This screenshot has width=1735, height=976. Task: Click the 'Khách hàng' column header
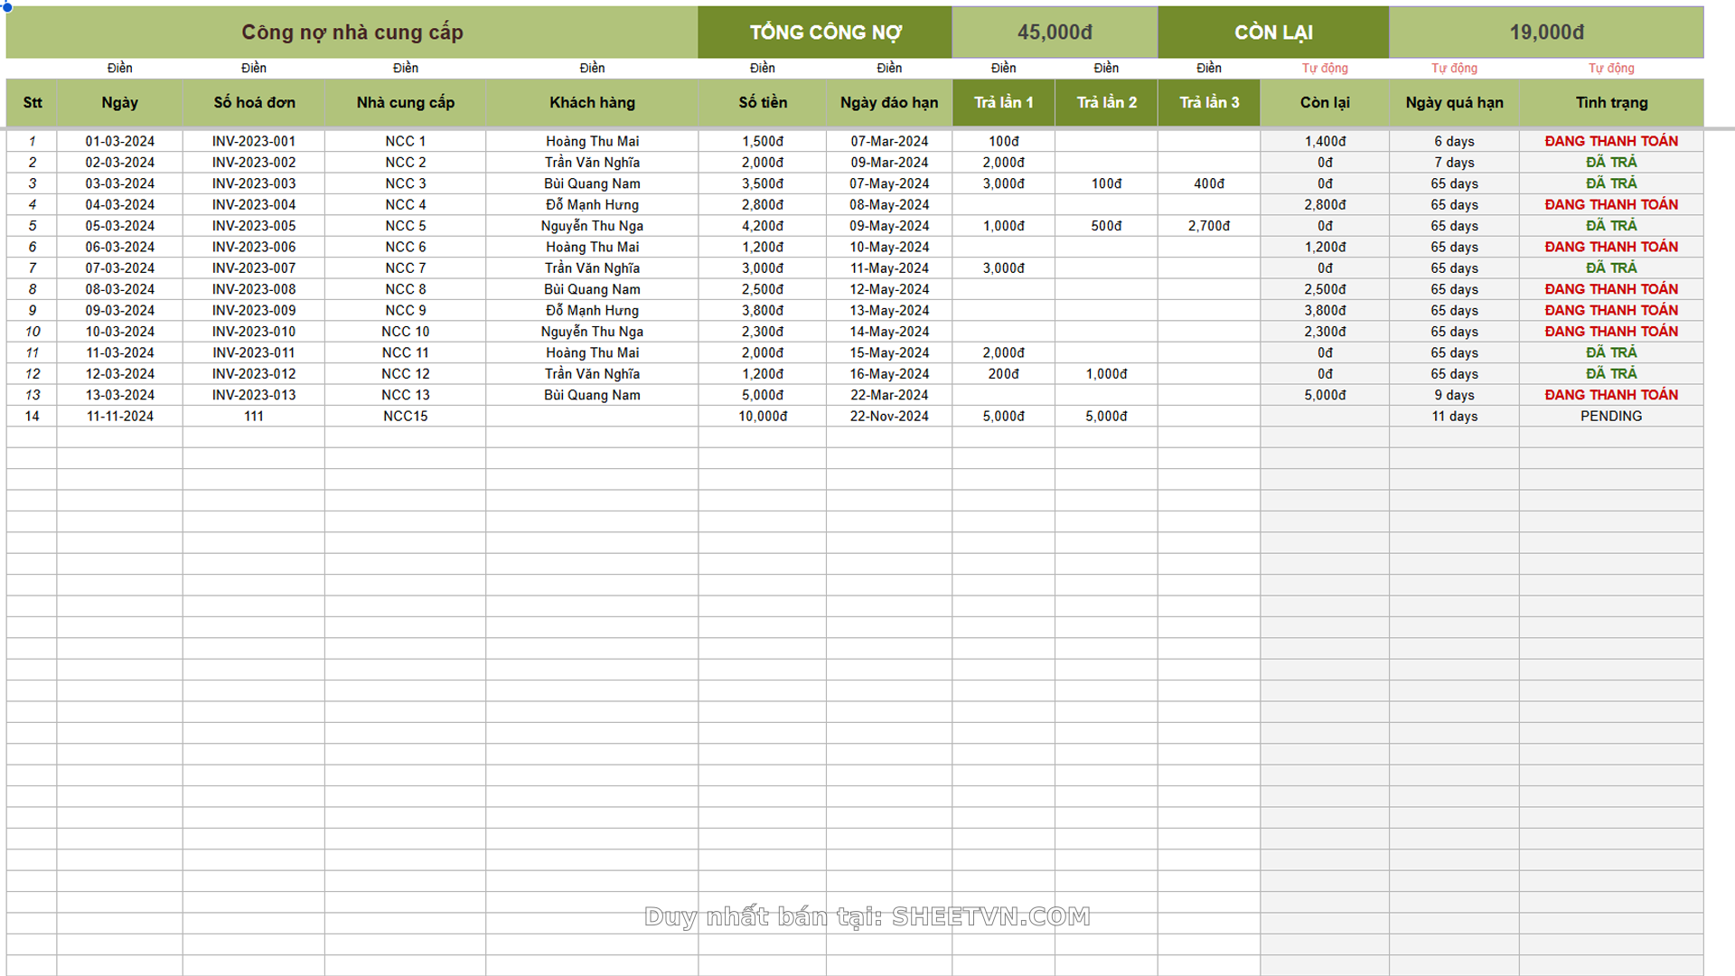(x=592, y=103)
